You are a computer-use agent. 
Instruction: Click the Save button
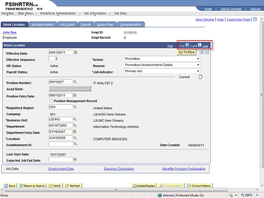10,186
